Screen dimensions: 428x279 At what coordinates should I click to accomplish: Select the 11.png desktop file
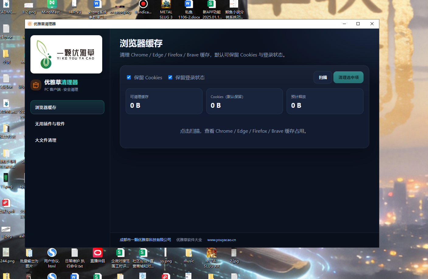click(6, 181)
